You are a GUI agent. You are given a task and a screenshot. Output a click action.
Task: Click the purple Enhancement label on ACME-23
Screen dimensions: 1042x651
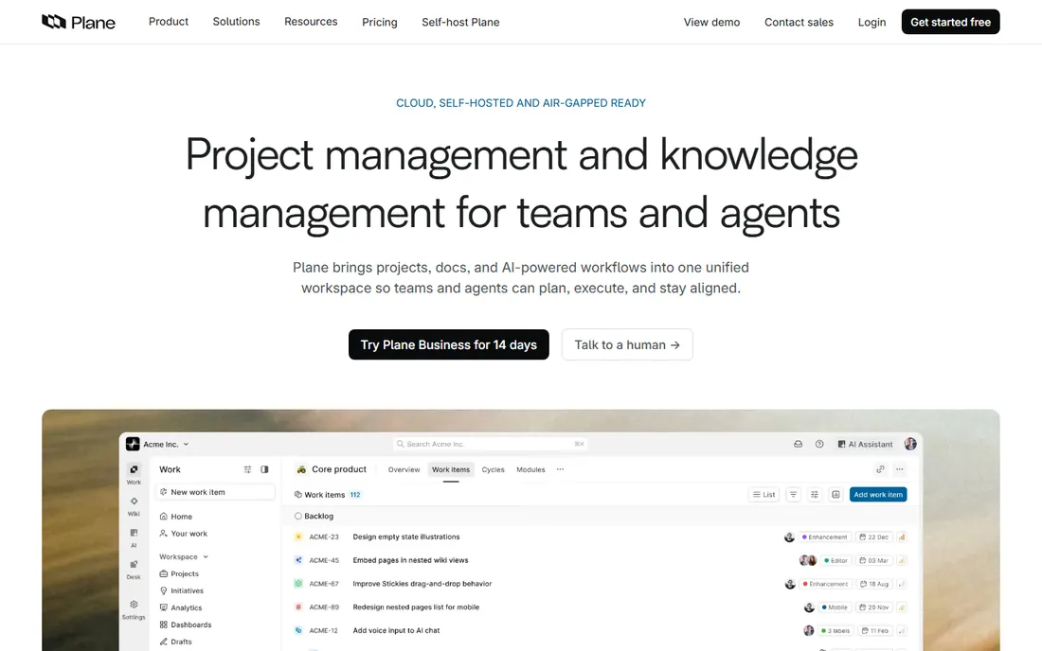(x=824, y=537)
